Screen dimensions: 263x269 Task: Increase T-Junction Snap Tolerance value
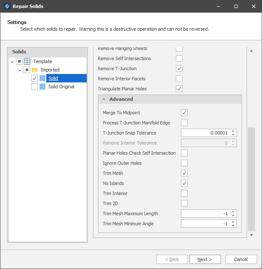pos(233,131)
